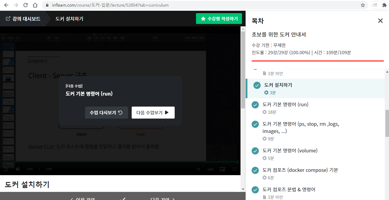Open the browser home page icon
Viewport: 389px width, 200px height.
35,5
